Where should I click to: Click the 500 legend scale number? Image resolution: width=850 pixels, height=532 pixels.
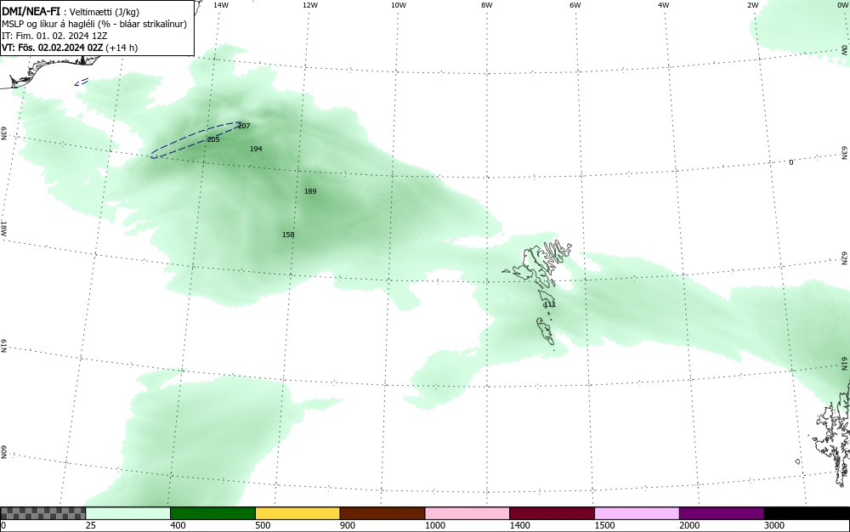pos(263,525)
